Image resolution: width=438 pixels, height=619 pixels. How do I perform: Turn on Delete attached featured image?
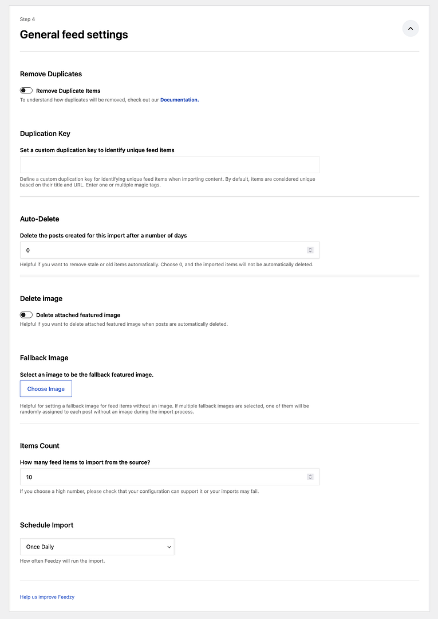[x=26, y=314]
